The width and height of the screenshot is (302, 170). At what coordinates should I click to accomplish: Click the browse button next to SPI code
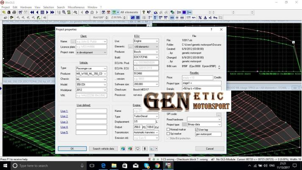218,114
